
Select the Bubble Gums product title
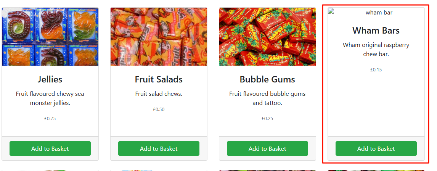tap(267, 79)
